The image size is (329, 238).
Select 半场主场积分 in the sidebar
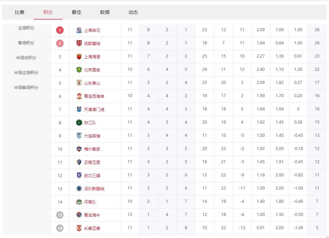click(x=26, y=73)
